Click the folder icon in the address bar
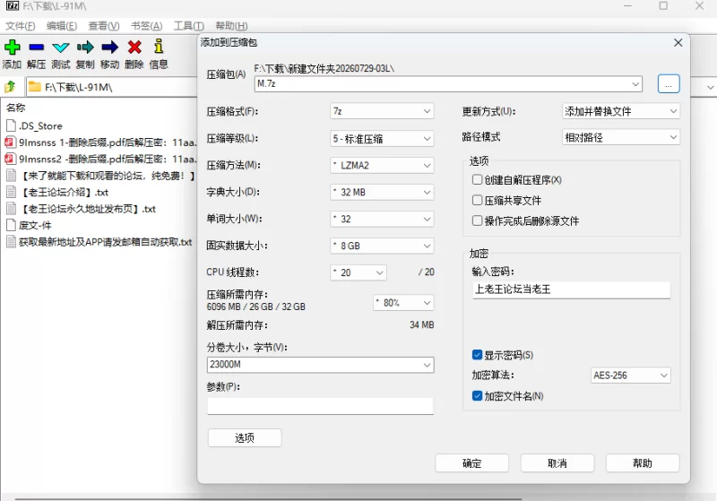Image resolution: width=717 pixels, height=501 pixels. [x=35, y=87]
